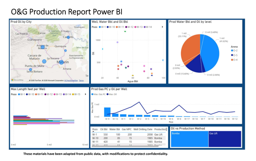Click the W-10 row in the table

128,137
